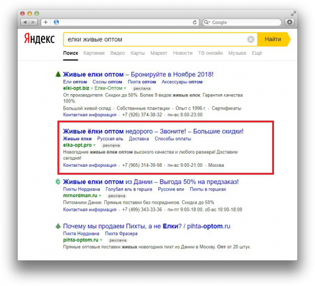Open Контактная информация for elka-opt.pro ad
This screenshot has width=315, height=286.
[90, 166]
